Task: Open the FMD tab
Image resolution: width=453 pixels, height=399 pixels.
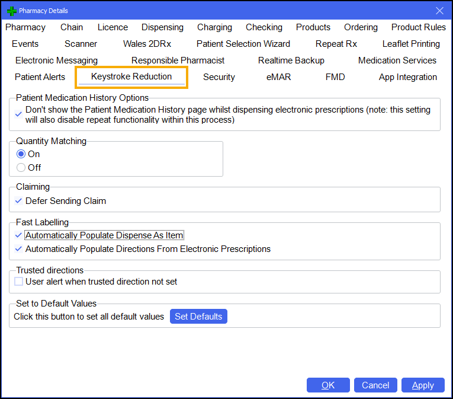Action: (x=335, y=77)
